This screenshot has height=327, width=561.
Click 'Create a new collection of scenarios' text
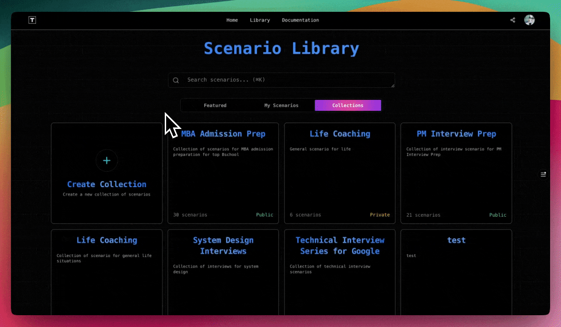[x=107, y=194]
